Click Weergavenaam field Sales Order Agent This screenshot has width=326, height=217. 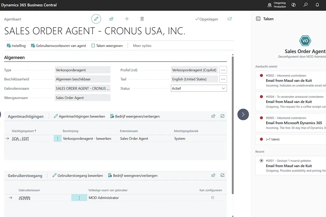82,98
